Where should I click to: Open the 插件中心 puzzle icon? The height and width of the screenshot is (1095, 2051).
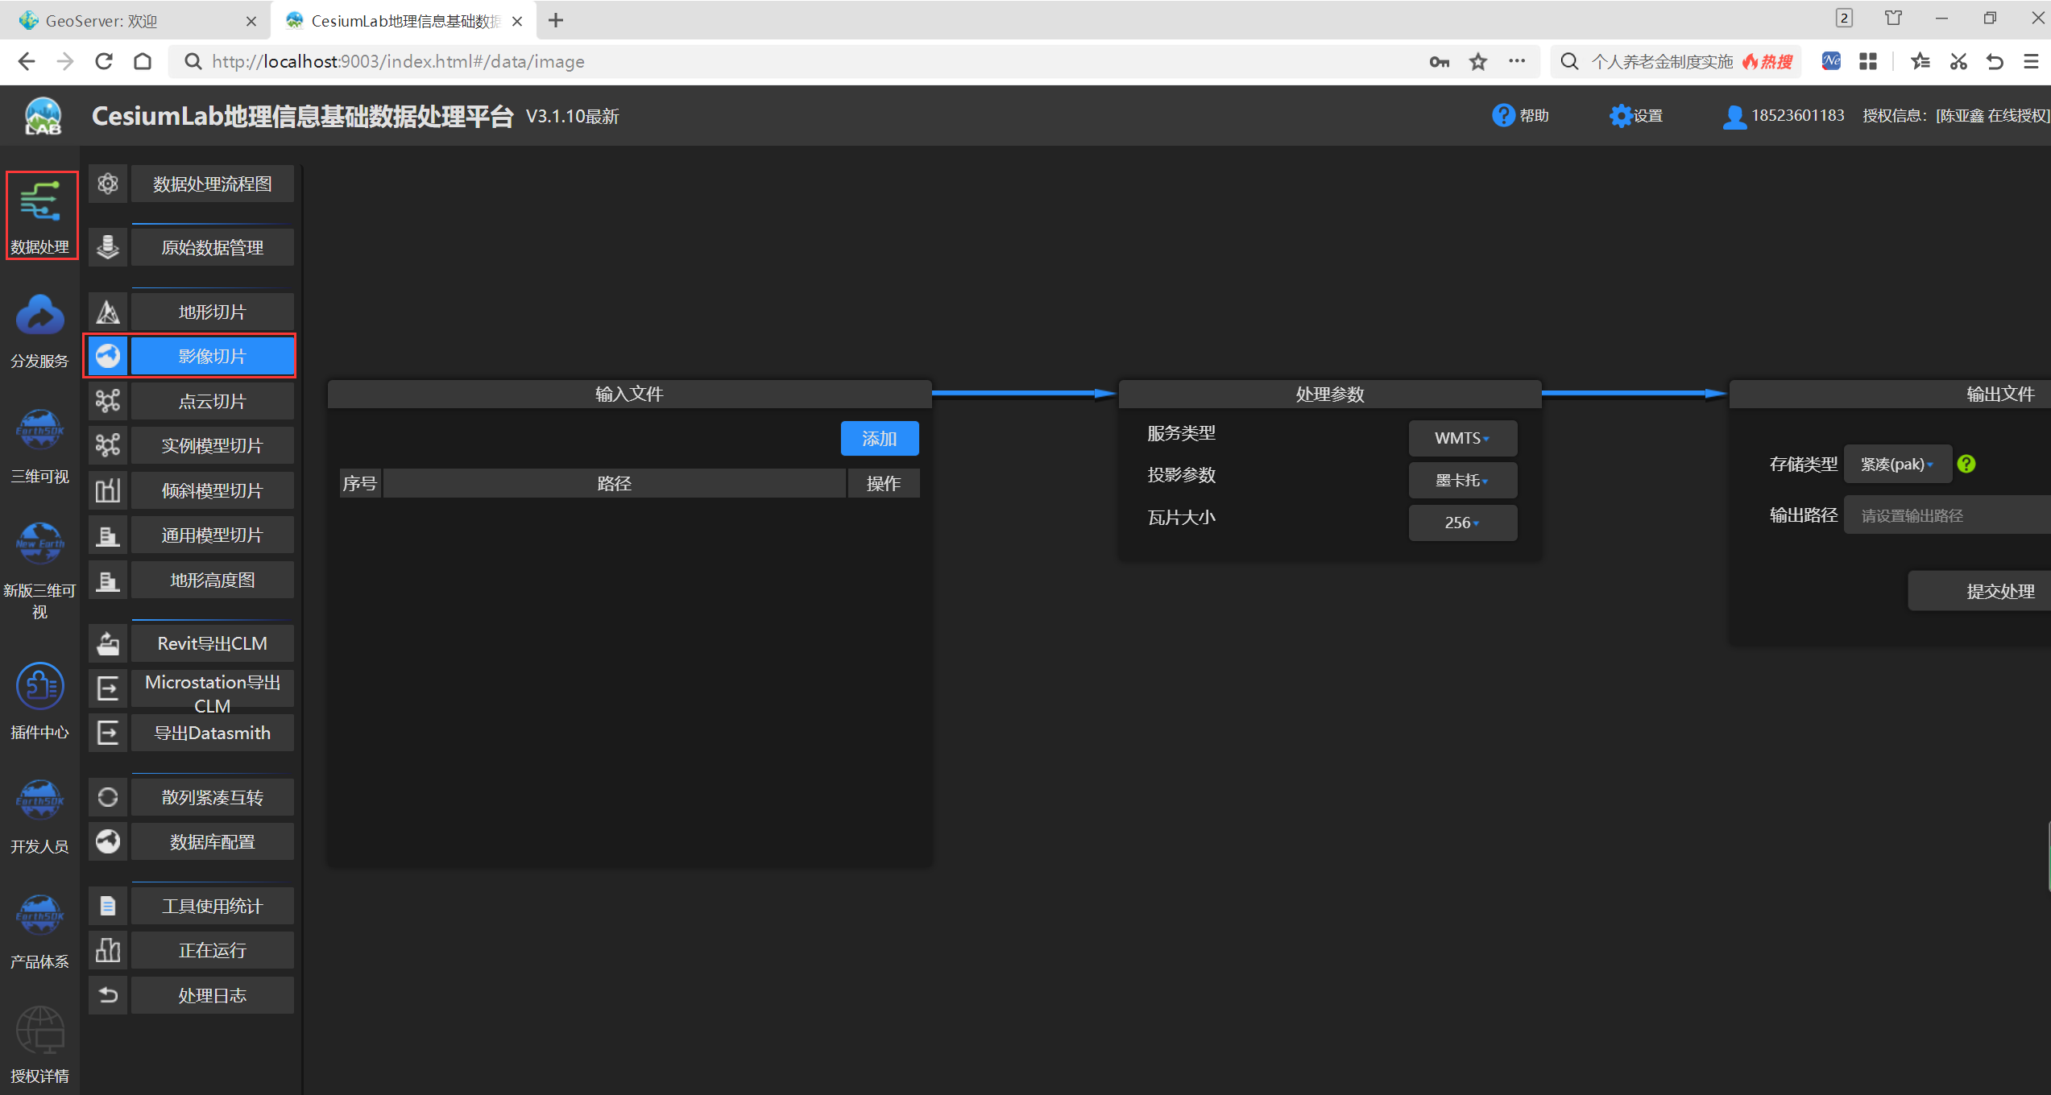[x=39, y=686]
